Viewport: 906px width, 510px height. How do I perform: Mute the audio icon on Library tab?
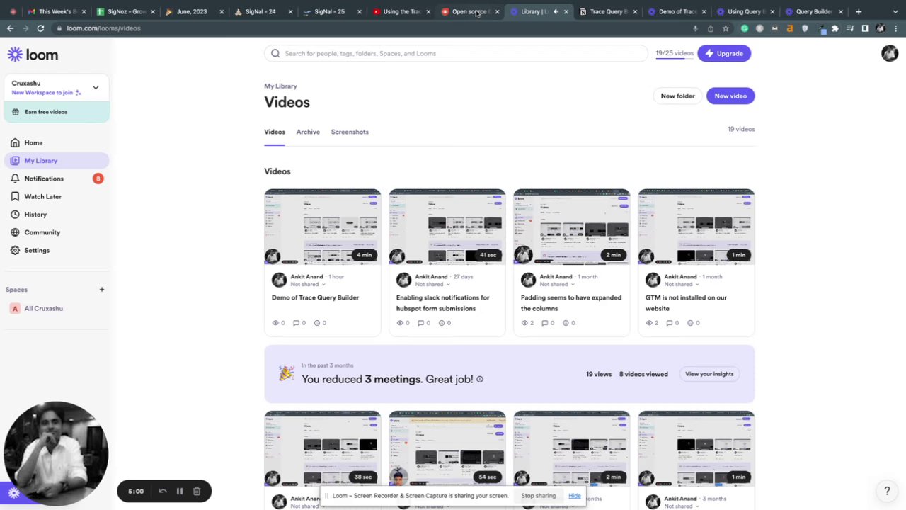pos(556,11)
